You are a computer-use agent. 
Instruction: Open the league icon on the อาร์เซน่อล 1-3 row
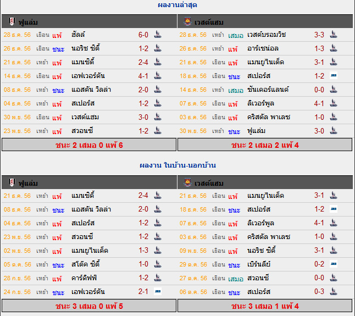(x=334, y=48)
